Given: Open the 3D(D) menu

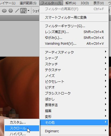Looking at the screenshot, I should pyautogui.click(x=85, y=3).
